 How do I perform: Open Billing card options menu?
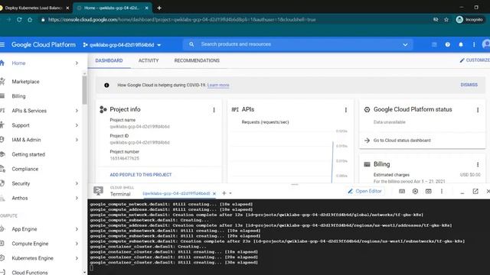pos(478,164)
